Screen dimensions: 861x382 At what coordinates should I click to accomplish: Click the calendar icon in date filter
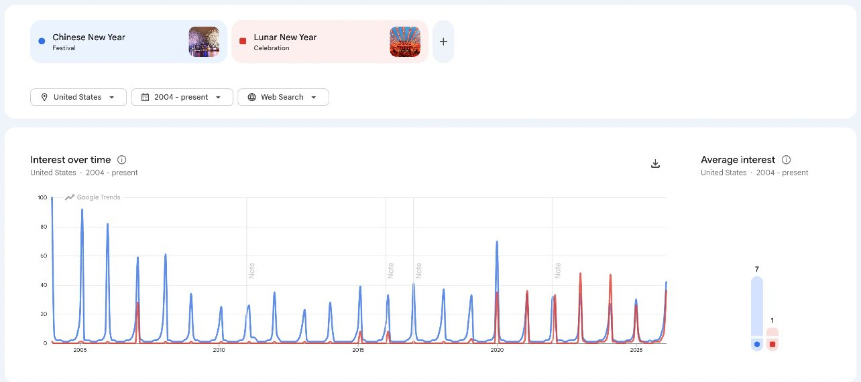(x=145, y=97)
